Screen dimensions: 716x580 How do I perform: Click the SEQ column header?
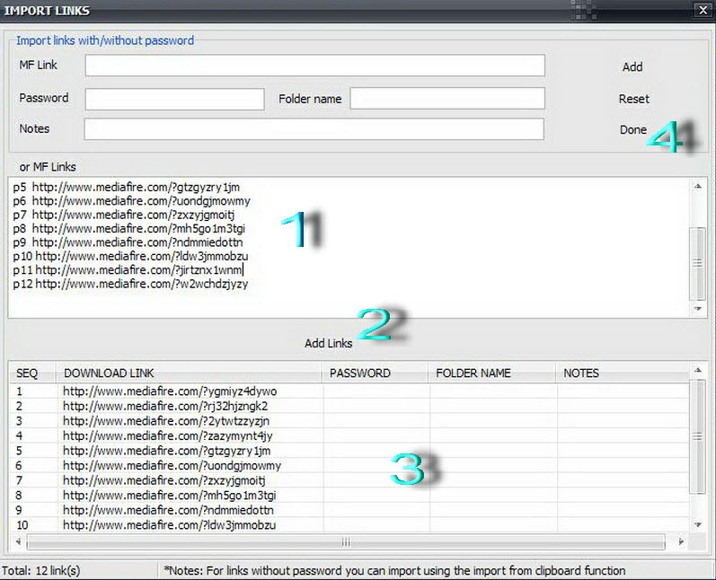pyautogui.click(x=32, y=373)
